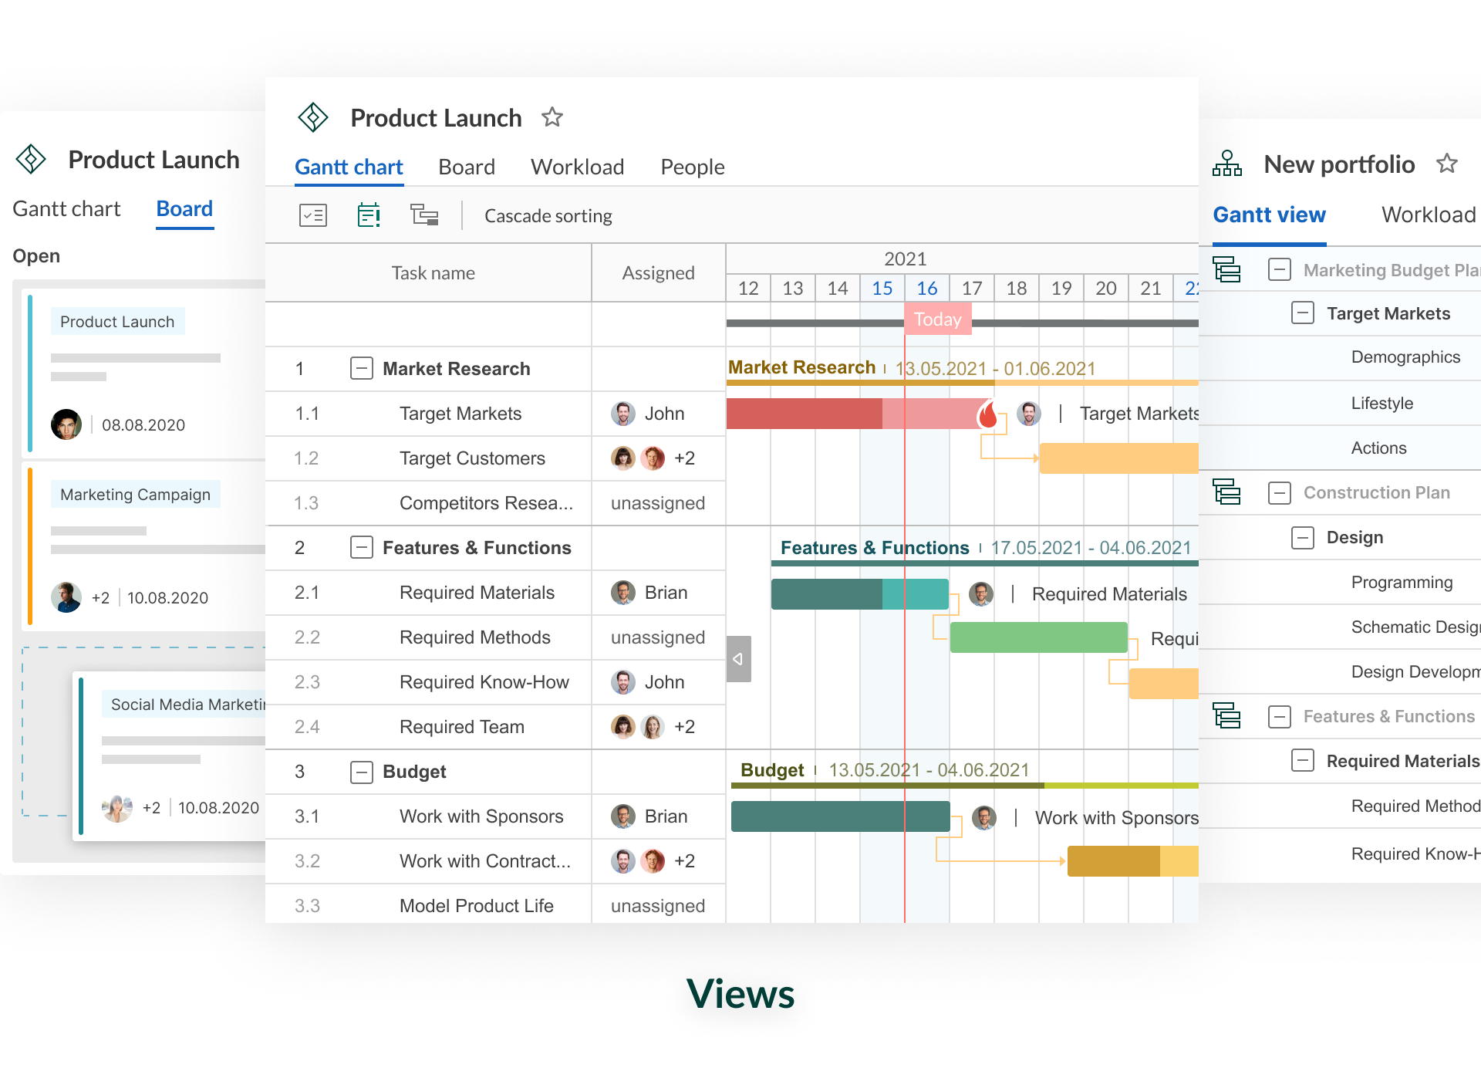Switch to the Board tab
The width and height of the screenshot is (1481, 1085).
pyautogui.click(x=467, y=167)
